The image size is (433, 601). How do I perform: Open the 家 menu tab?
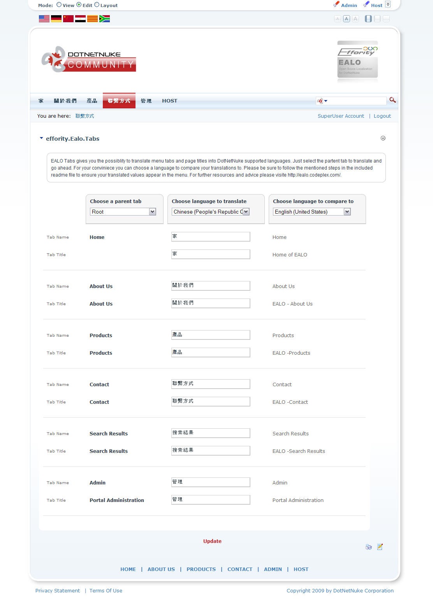coord(41,101)
